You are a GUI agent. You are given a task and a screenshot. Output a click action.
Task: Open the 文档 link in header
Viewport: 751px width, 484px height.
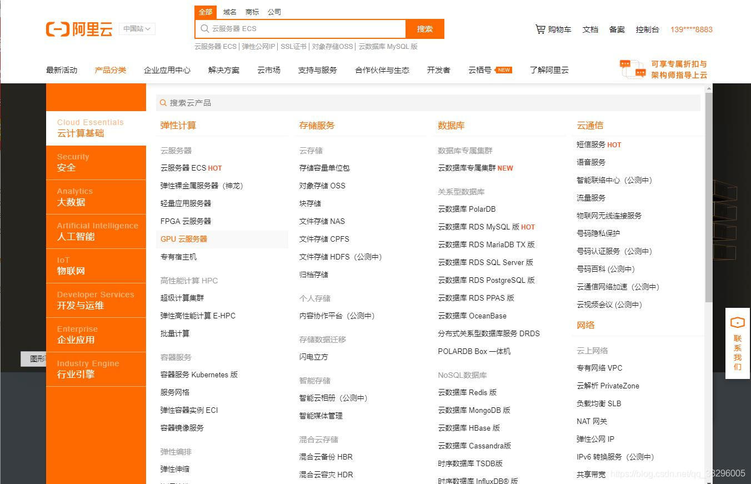pyautogui.click(x=590, y=29)
